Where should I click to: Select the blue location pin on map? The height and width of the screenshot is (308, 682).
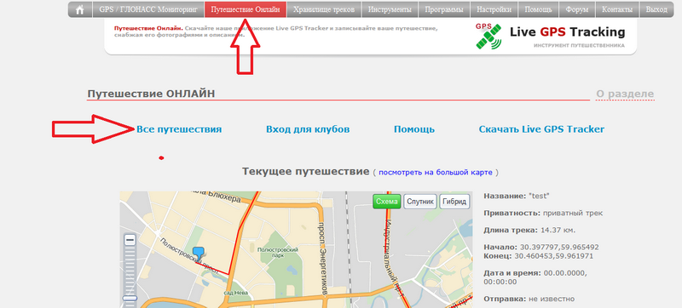[x=199, y=254]
